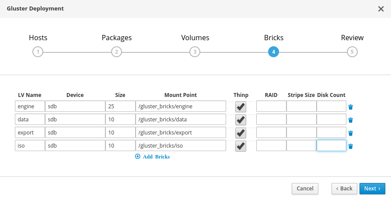Delete the engine brick row
The height and width of the screenshot is (200, 391).
pyautogui.click(x=350, y=107)
